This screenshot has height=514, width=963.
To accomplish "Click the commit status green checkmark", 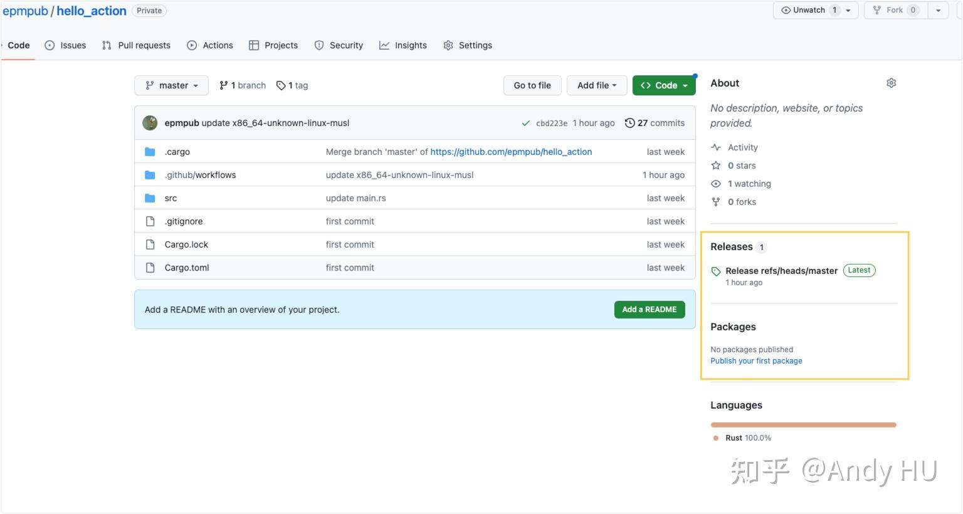I will (x=526, y=123).
